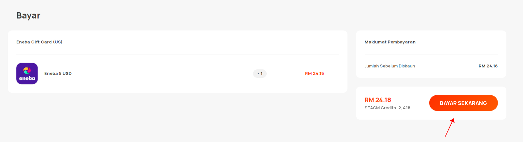Click the amount beside Jumlah Sebelum Diskaun
The height and width of the screenshot is (142, 523).
coord(488,66)
